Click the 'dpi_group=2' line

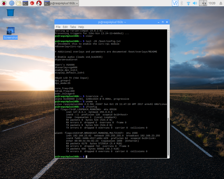(x=63, y=80)
